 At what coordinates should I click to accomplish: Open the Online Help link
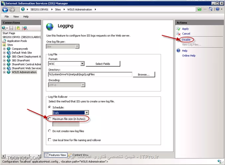tap(189, 56)
